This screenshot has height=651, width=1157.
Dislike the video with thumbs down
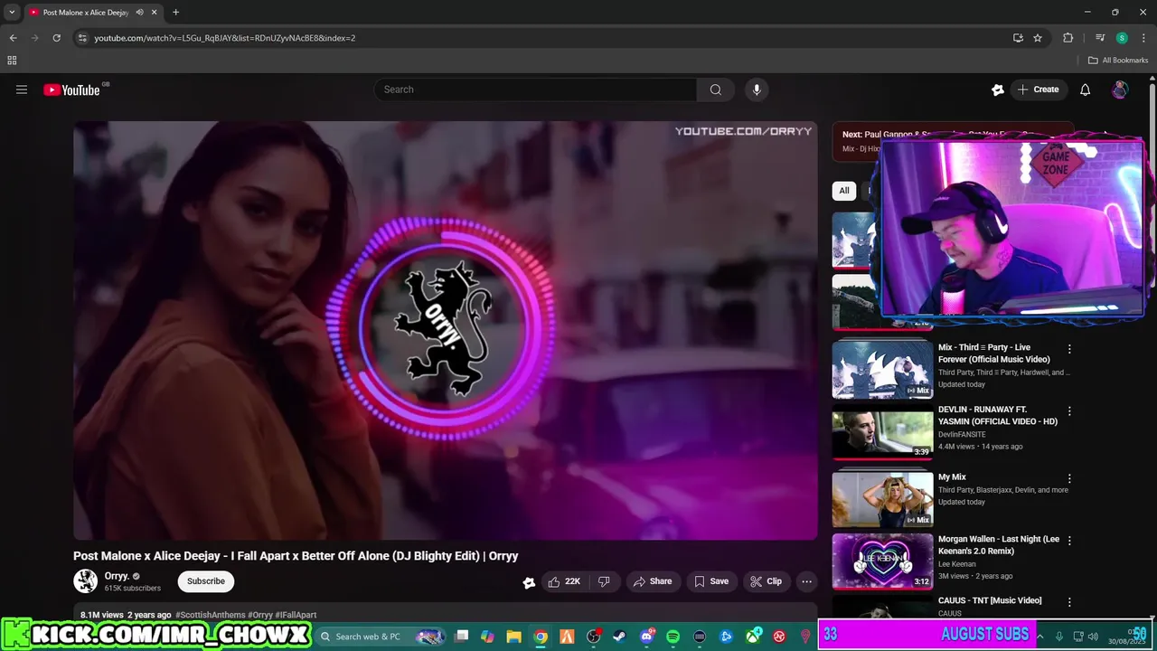tap(604, 581)
